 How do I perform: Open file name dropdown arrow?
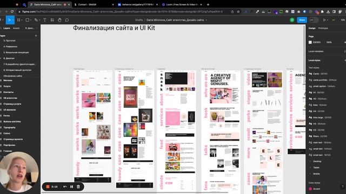(x=207, y=20)
